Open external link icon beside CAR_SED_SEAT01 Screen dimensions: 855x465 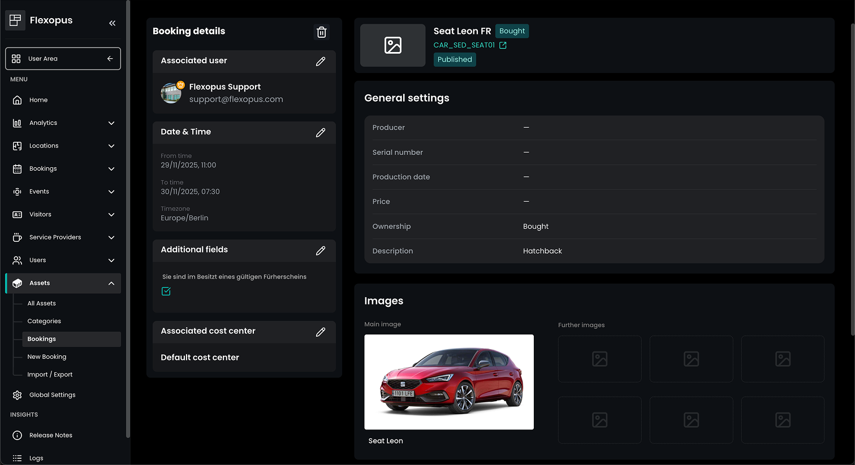pos(503,45)
